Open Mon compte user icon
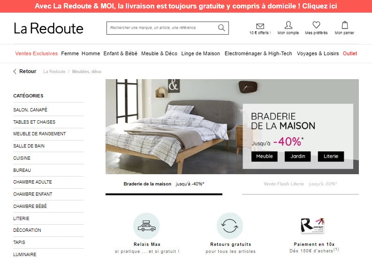The image size is (372, 258). pyautogui.click(x=288, y=25)
